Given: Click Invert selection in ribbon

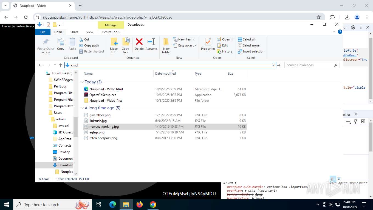Looking at the screenshot, I should pos(251,51).
